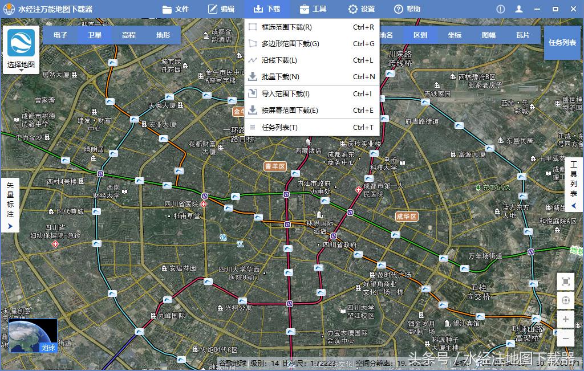Screen dimensions: 584x371
Task: Click the 西南财经大学 map label
Action: coord(107,191)
